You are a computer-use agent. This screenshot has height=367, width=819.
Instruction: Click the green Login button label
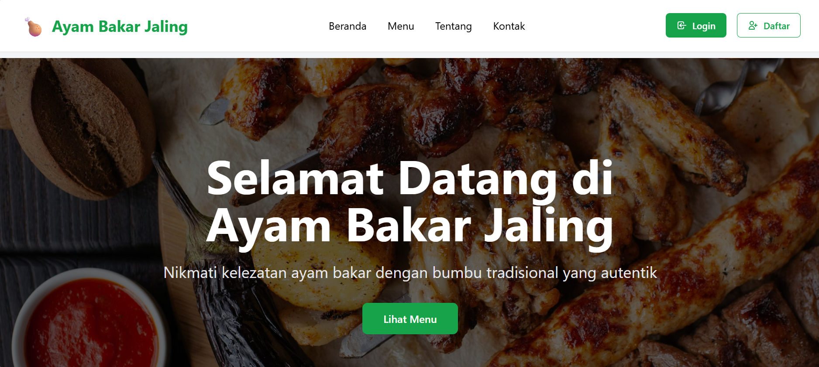point(704,26)
